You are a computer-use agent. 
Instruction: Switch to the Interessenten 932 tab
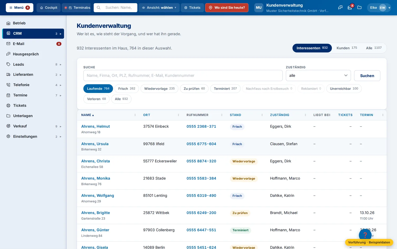tap(312, 48)
